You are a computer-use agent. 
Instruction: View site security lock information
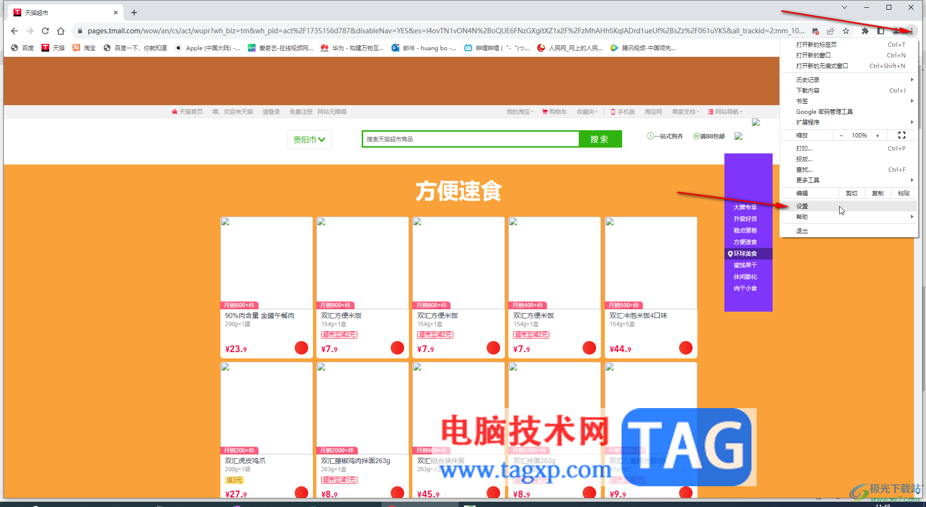(x=80, y=31)
